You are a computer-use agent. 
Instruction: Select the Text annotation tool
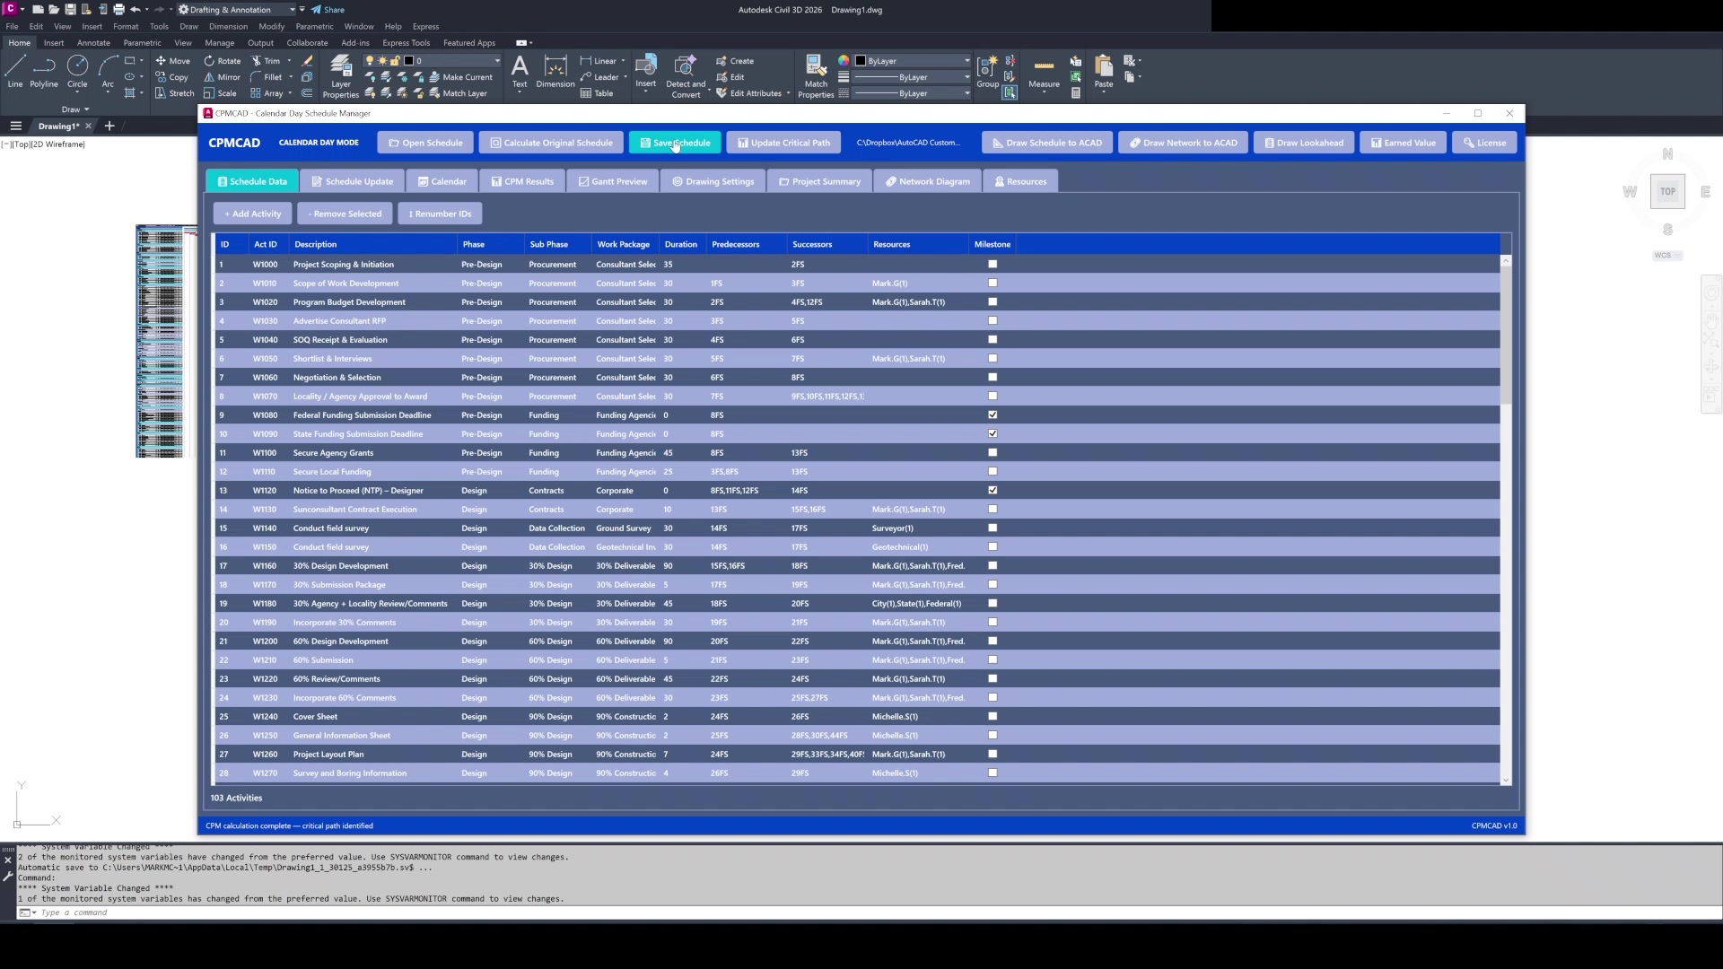[x=520, y=71]
